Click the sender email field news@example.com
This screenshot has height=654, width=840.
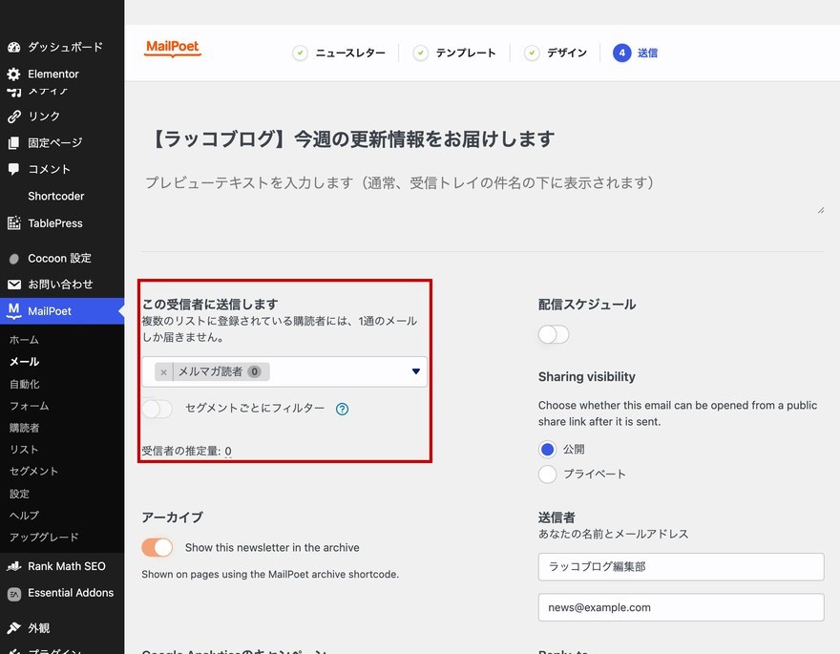[681, 607]
